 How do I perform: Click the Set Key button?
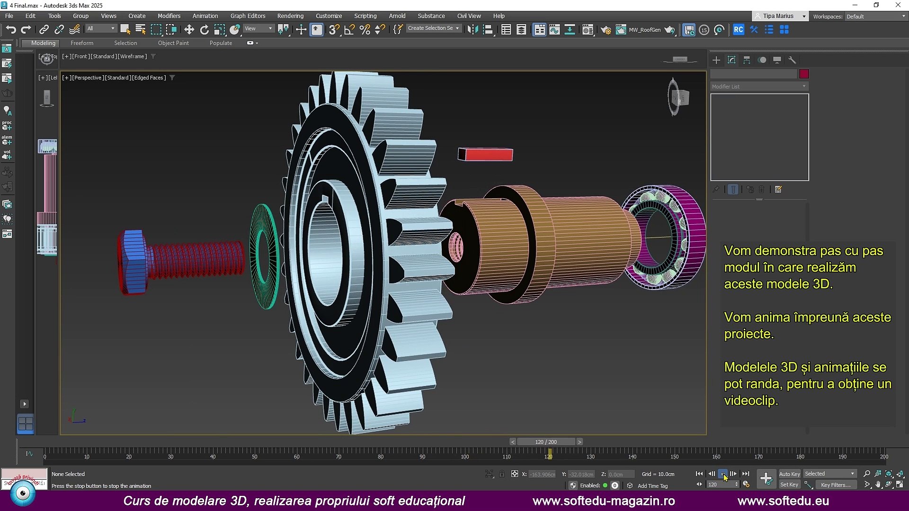pyautogui.click(x=789, y=485)
